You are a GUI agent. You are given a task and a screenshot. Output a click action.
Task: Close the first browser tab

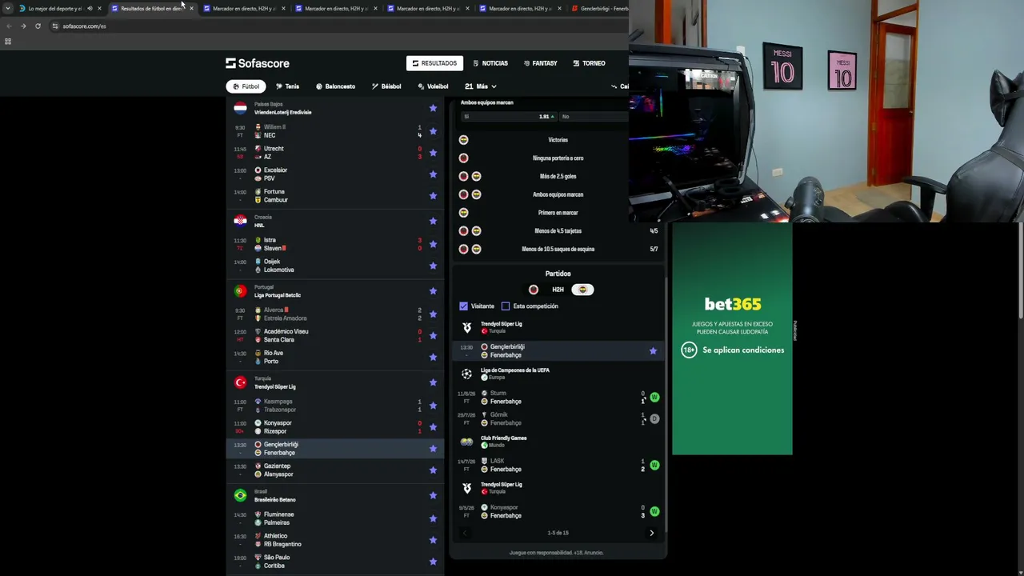tap(99, 8)
